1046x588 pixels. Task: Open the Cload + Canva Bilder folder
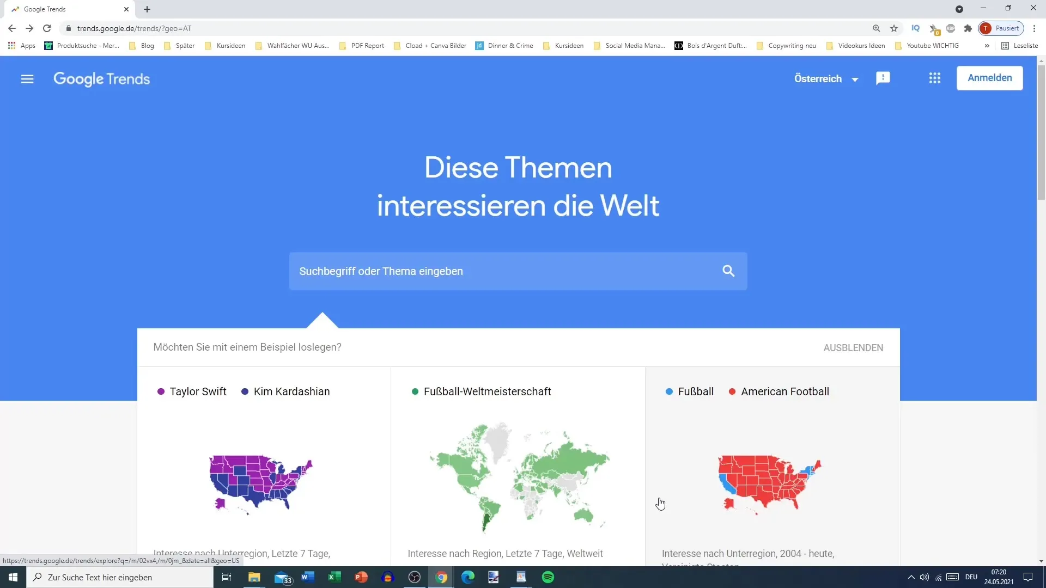coord(430,46)
